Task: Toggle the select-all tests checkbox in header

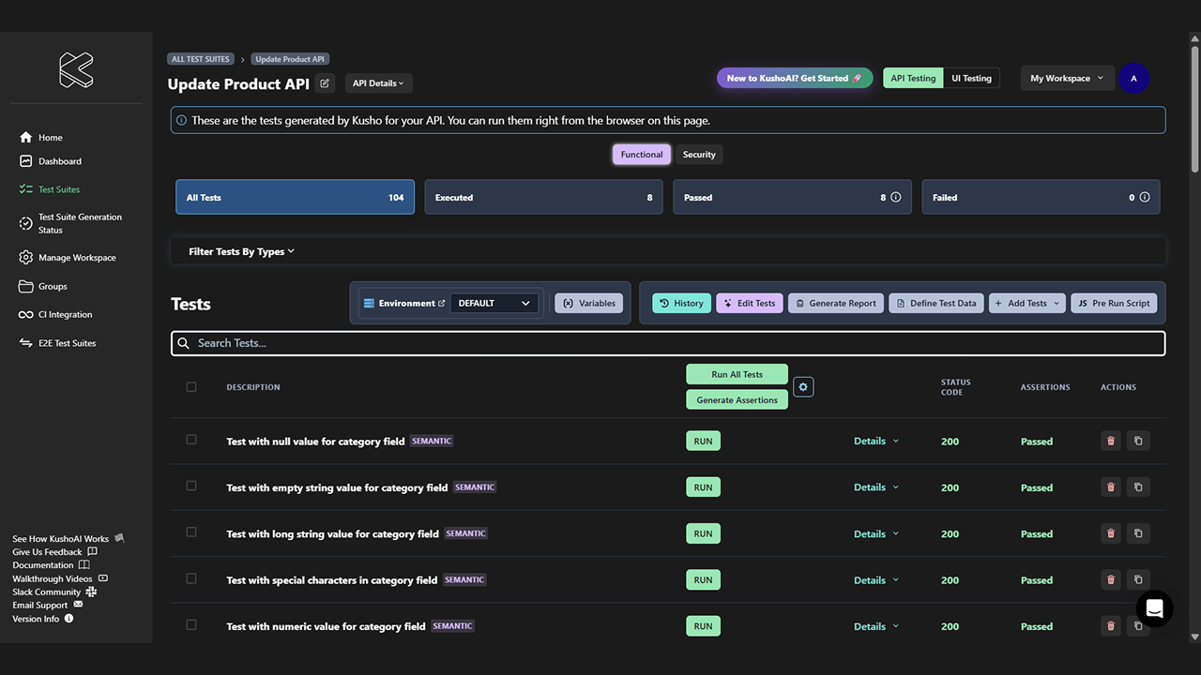Action: point(191,387)
